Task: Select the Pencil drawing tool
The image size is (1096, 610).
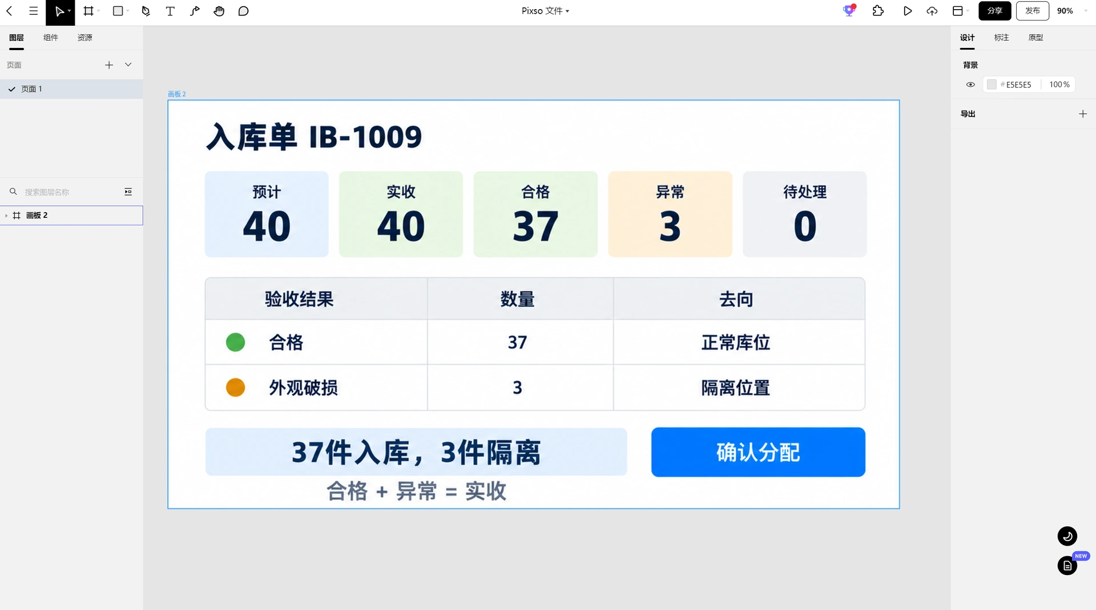Action: point(195,11)
